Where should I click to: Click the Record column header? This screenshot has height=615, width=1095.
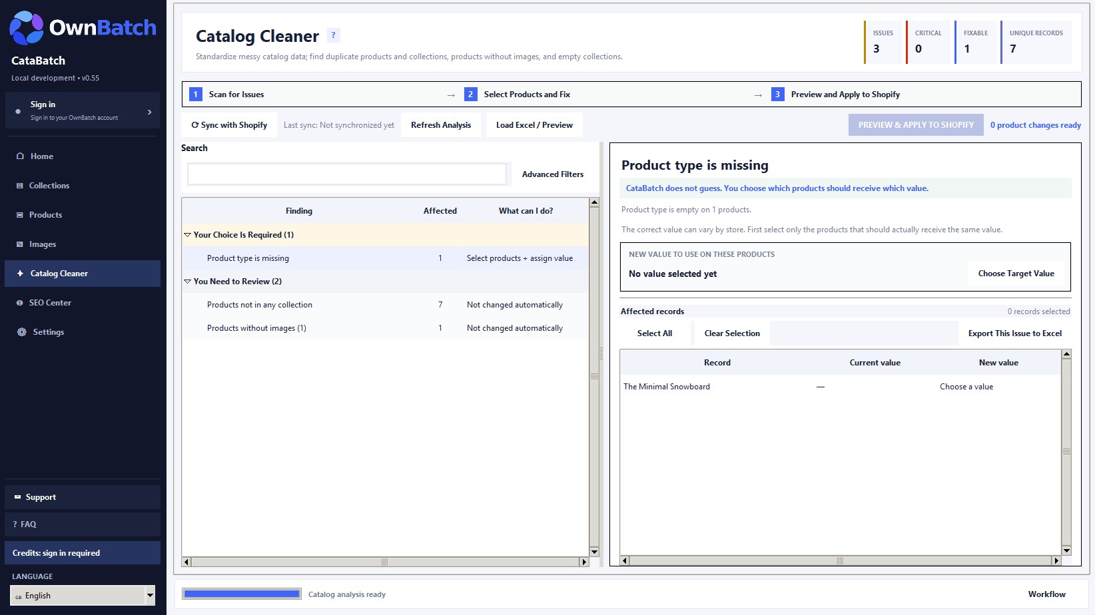click(x=717, y=363)
